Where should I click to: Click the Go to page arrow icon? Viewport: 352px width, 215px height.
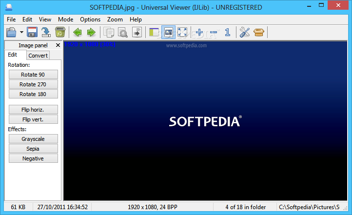[137, 32]
